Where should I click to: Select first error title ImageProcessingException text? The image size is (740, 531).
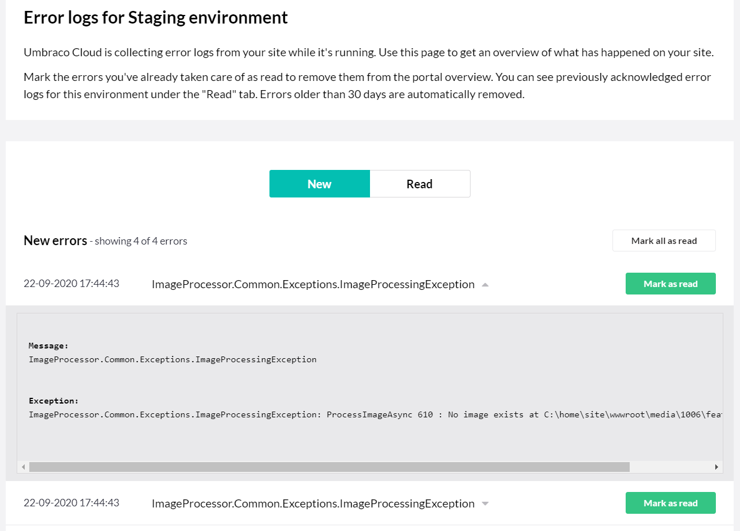point(313,284)
